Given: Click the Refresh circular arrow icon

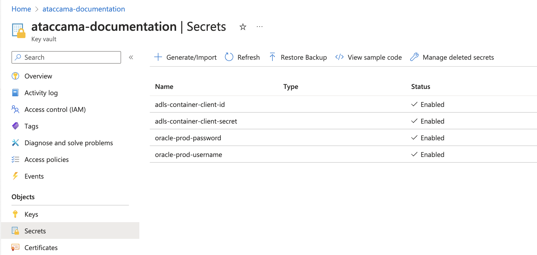Looking at the screenshot, I should (229, 57).
